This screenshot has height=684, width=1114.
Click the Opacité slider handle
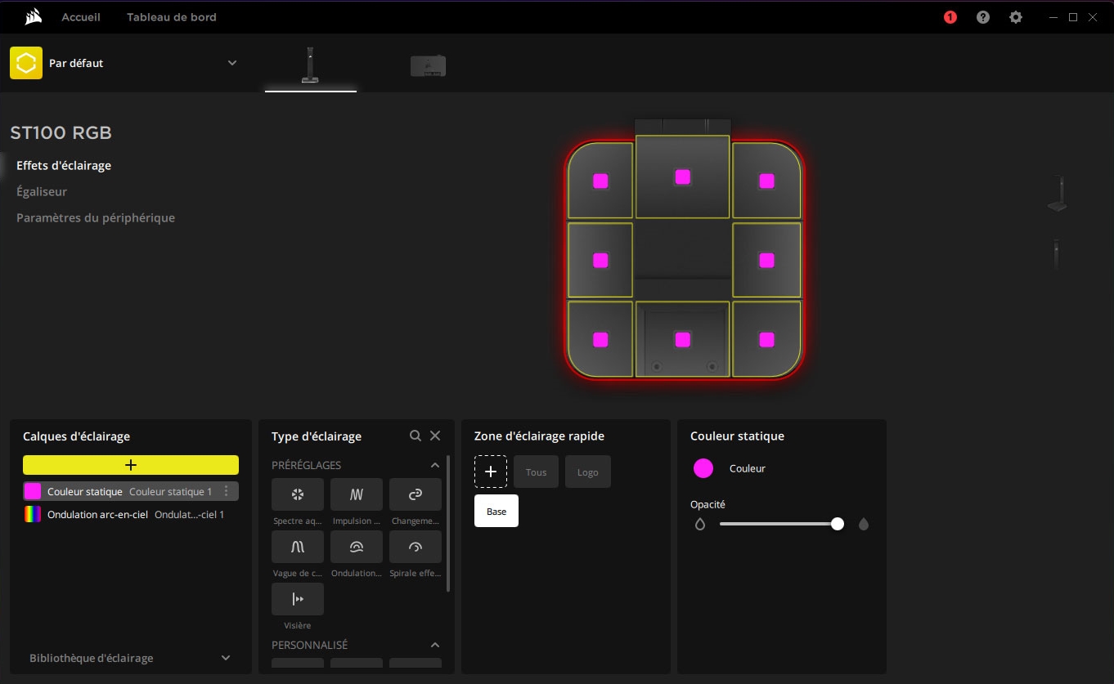[838, 524]
